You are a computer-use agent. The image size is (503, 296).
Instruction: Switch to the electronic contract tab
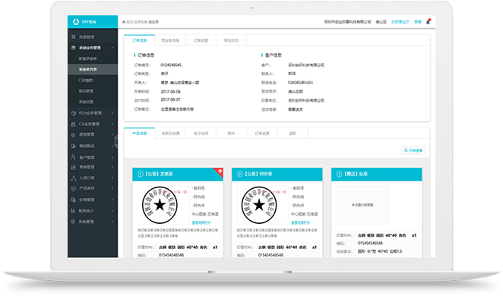[x=201, y=134]
